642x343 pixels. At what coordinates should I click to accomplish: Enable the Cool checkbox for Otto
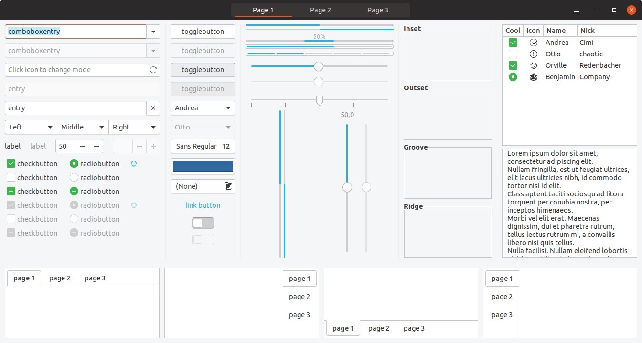(x=513, y=54)
